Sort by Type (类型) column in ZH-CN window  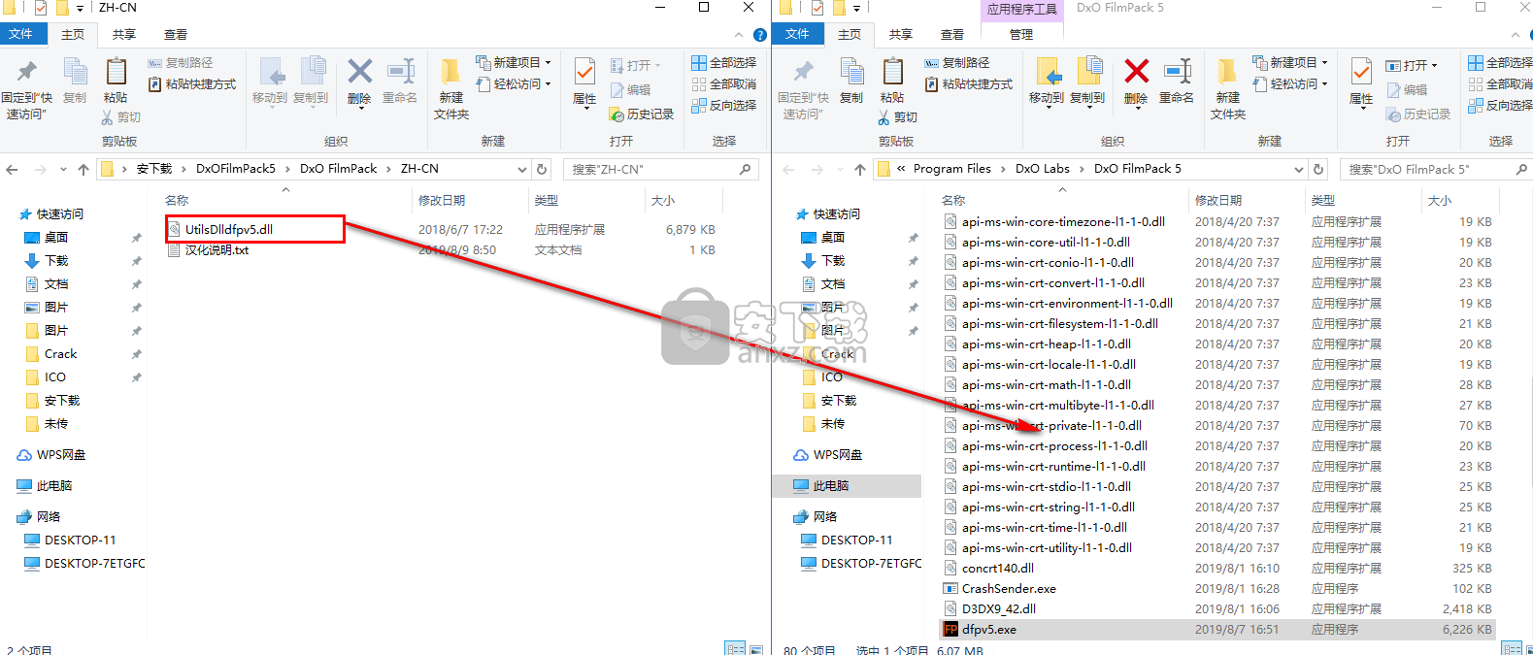(x=547, y=200)
